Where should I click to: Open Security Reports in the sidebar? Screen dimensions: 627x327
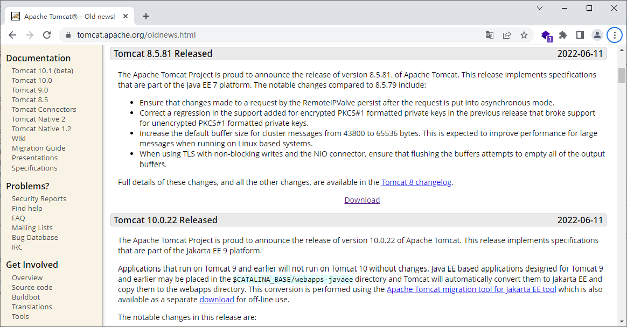click(x=39, y=199)
